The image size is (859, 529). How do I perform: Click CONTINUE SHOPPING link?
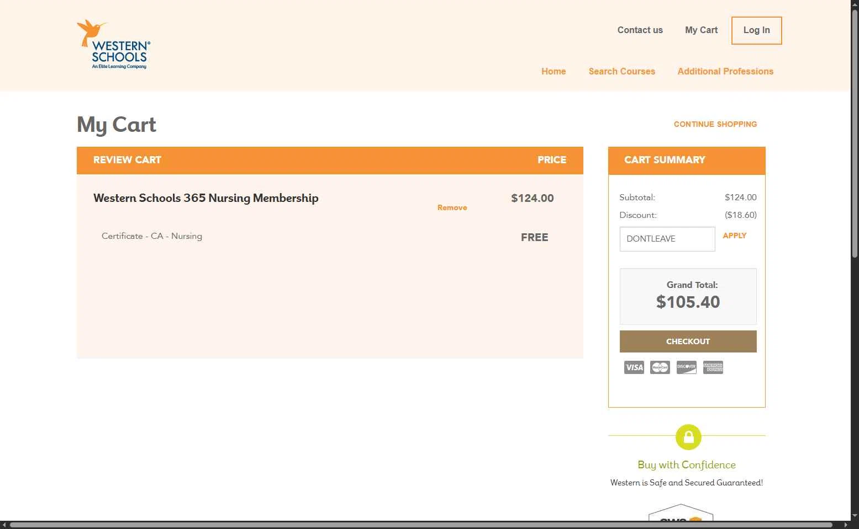(x=715, y=124)
